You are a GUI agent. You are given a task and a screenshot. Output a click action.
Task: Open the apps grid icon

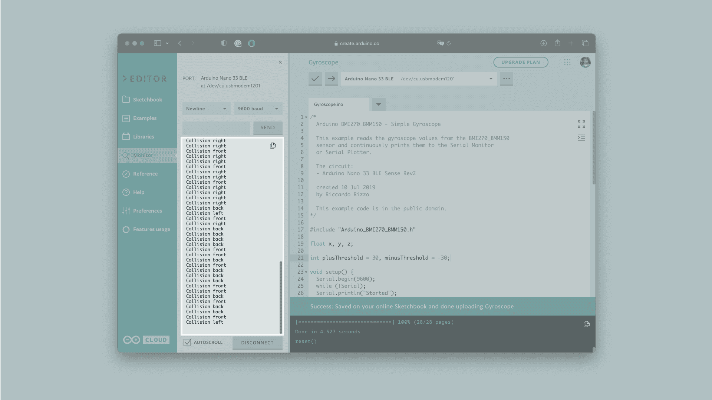tap(567, 62)
